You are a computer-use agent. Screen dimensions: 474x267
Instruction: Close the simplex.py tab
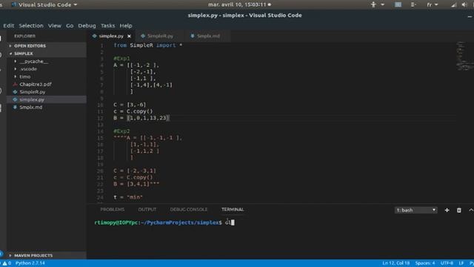coord(129,36)
